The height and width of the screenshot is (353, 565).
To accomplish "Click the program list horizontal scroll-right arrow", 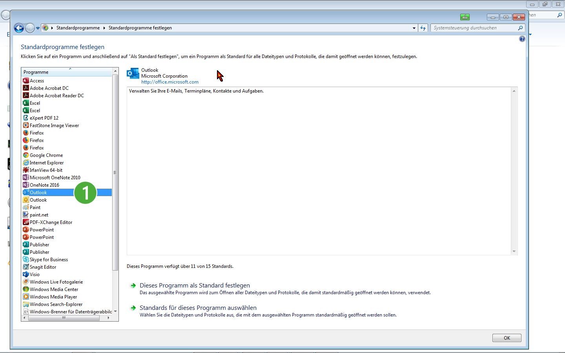I will [109, 318].
